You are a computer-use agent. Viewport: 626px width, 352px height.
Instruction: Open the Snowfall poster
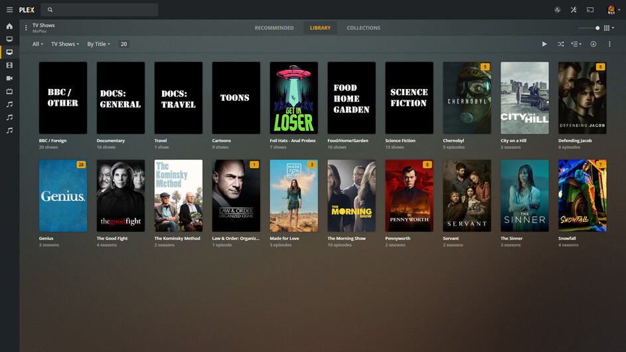click(x=582, y=196)
